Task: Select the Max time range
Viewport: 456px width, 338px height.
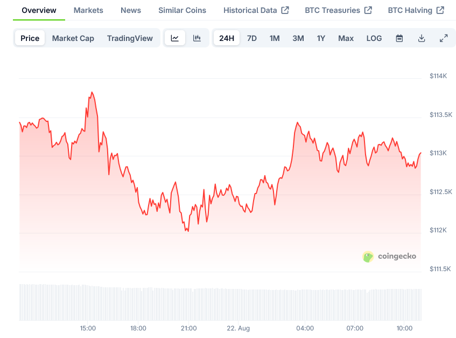Action: click(346, 38)
